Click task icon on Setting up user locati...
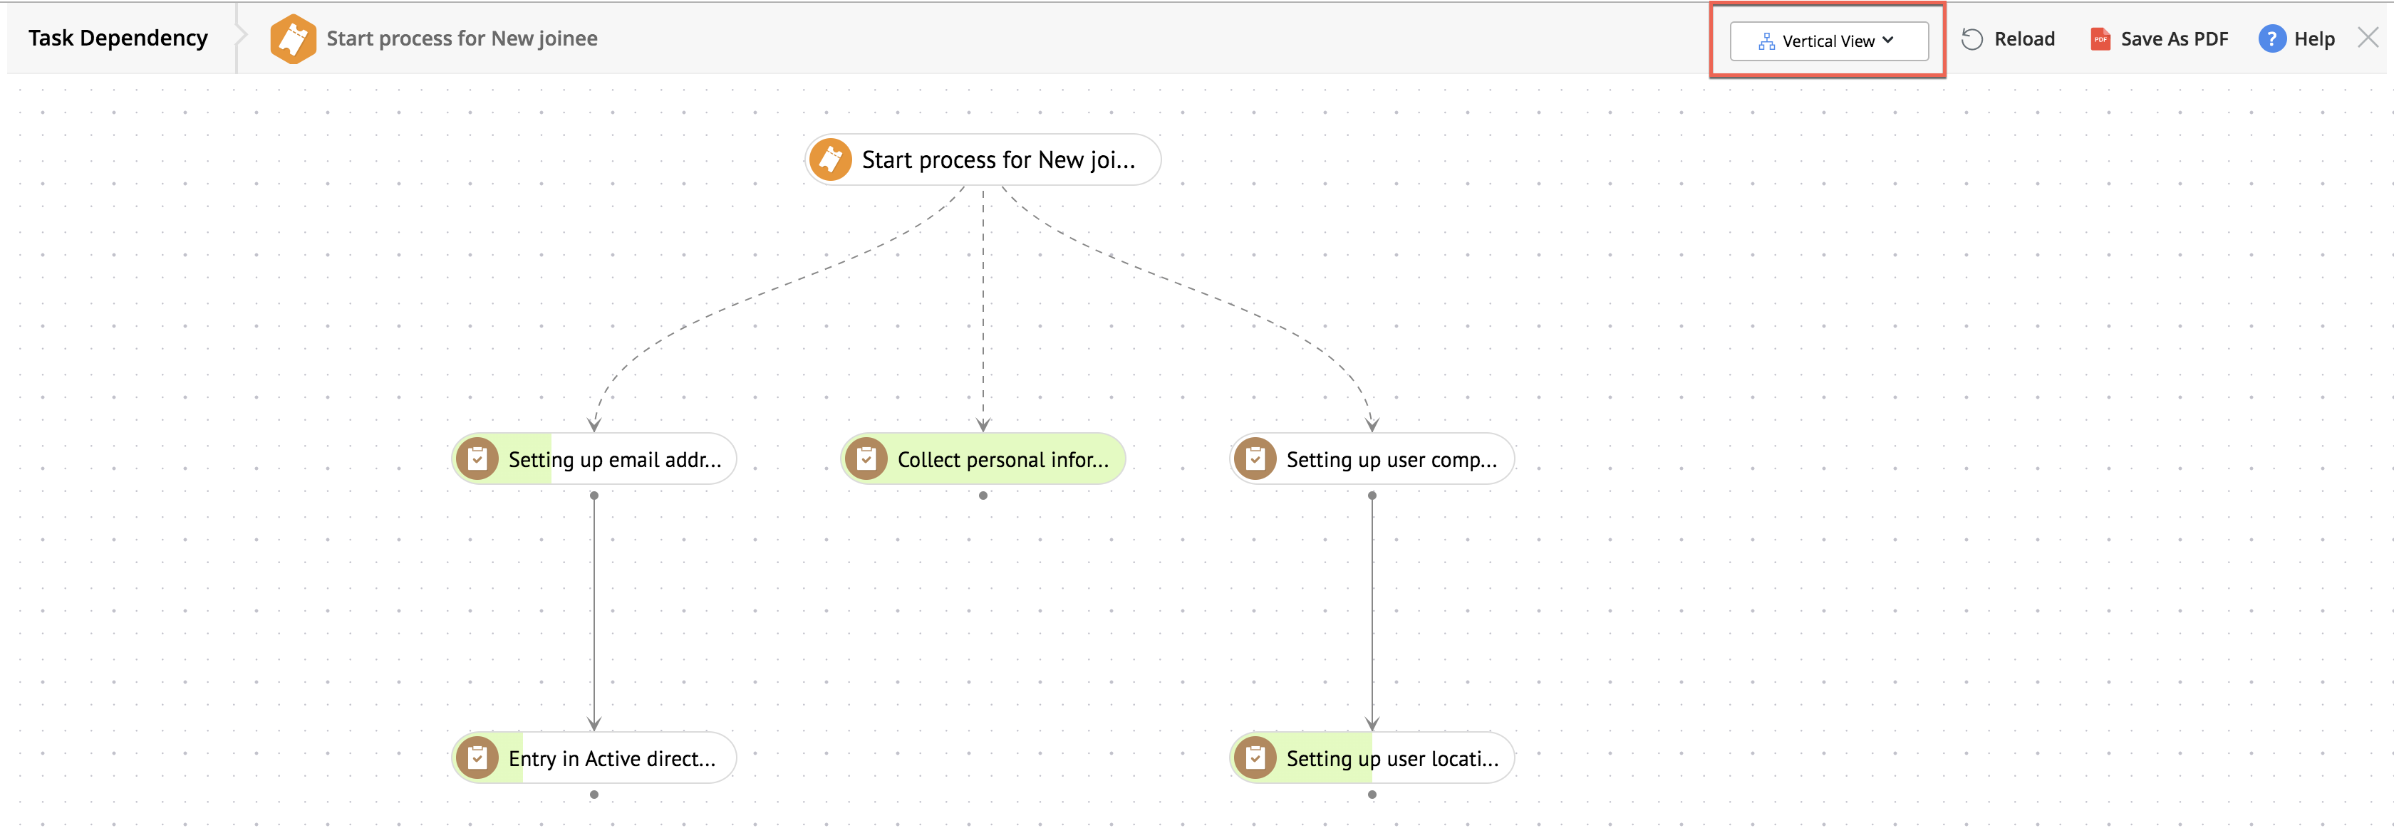Viewport: 2394px width, 833px height. click(x=1255, y=758)
